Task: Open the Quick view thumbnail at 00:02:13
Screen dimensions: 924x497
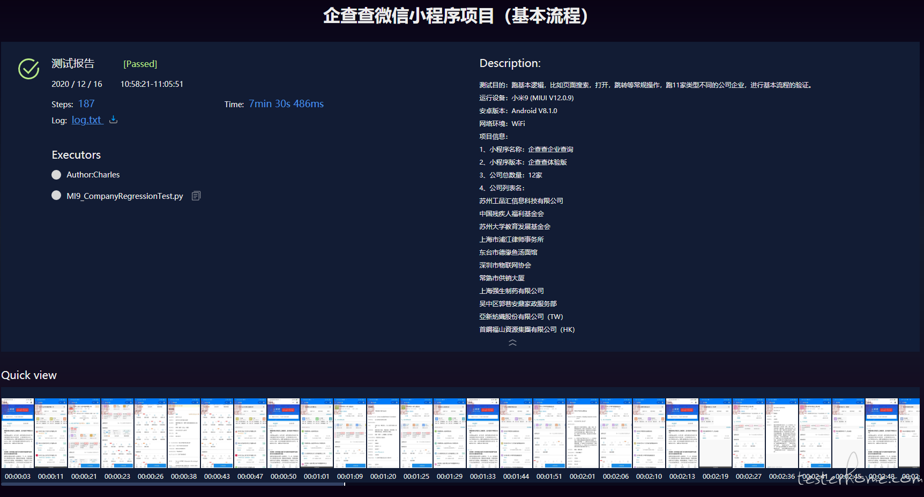Action: tap(682, 433)
